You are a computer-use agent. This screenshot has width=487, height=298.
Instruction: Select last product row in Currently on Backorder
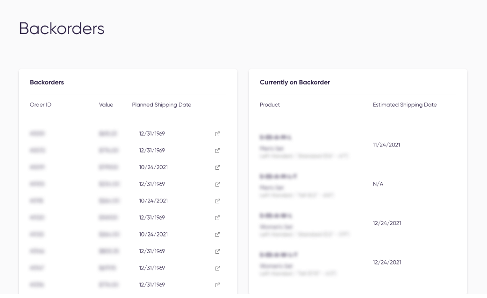point(358,263)
